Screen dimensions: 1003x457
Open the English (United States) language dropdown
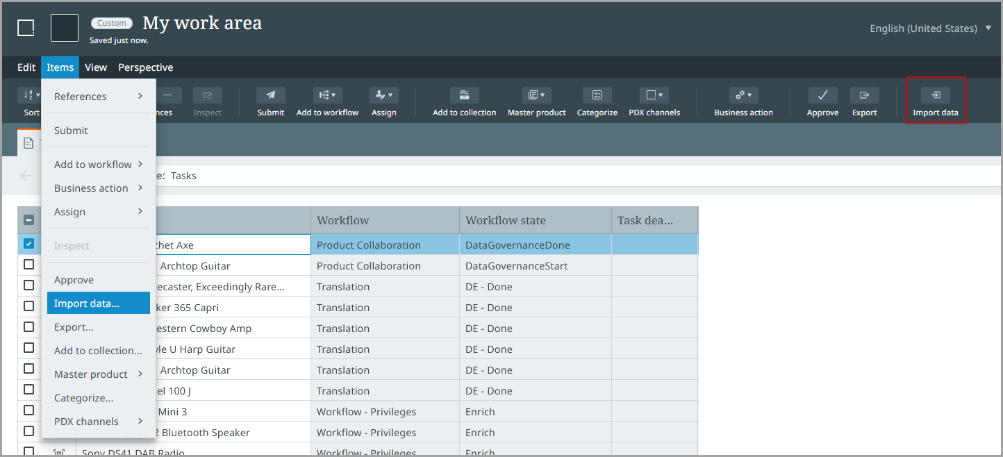point(931,28)
